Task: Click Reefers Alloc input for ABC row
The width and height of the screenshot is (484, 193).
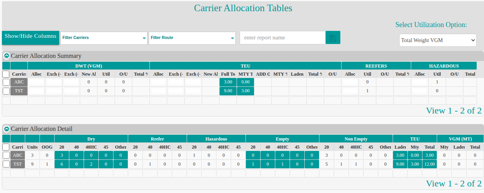Action: pyautogui.click(x=350, y=82)
